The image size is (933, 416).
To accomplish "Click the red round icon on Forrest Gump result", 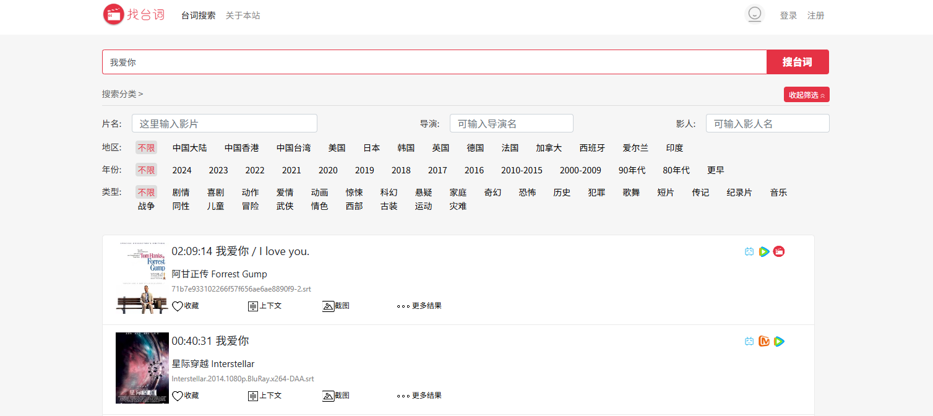I will point(779,251).
